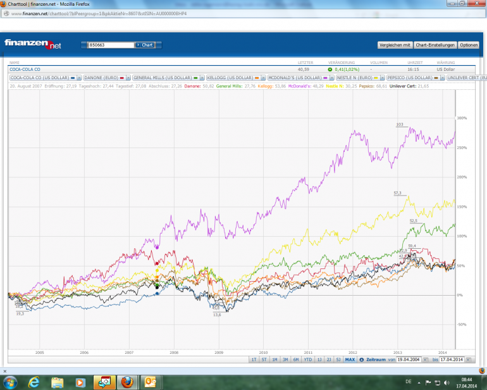The image size is (487, 390).
Task: Open Action Center flag tray icon
Action: tap(428, 382)
